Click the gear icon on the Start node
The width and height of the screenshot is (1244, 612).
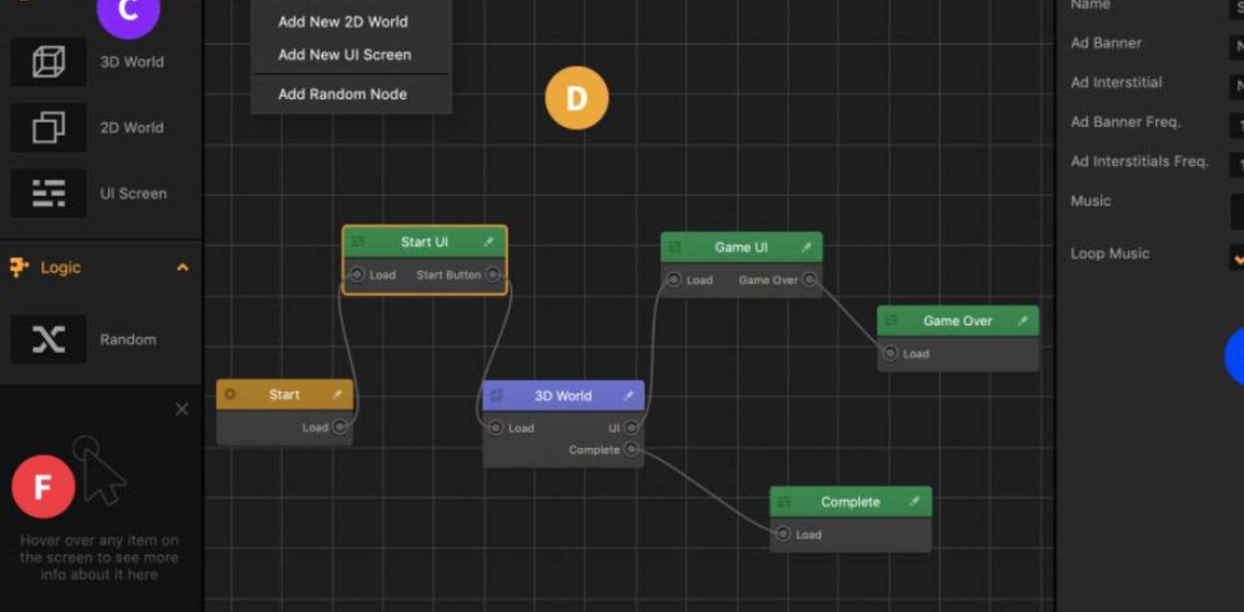pos(230,395)
